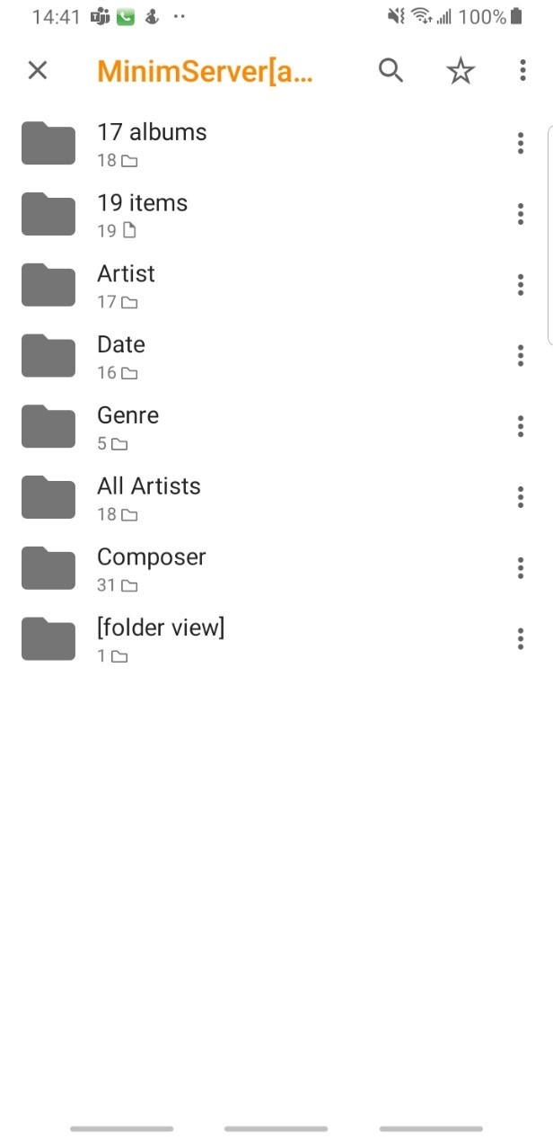Open the [folder view] row options
Image resolution: width=553 pixels, height=1139 pixels.
[x=521, y=639]
